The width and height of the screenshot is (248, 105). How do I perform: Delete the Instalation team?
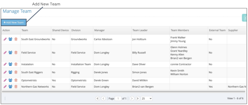(x=16, y=64)
